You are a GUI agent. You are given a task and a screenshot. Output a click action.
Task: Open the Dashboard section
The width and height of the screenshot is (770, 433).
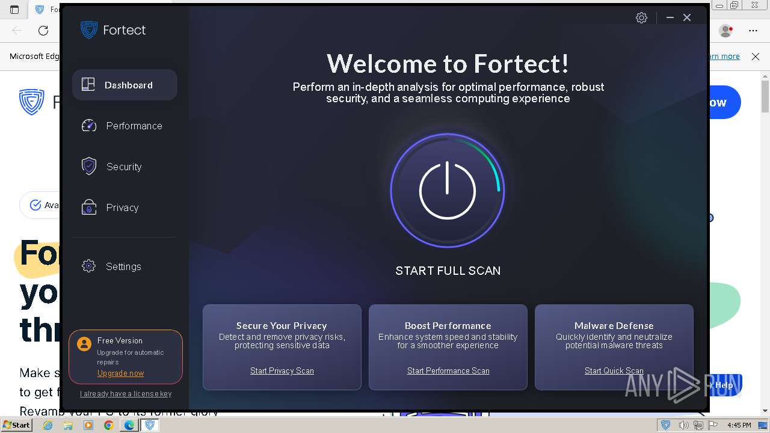pyautogui.click(x=125, y=85)
